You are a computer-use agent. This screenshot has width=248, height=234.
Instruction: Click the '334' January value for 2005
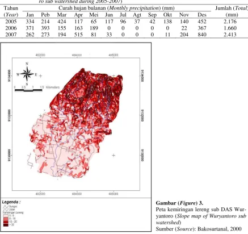30,22
